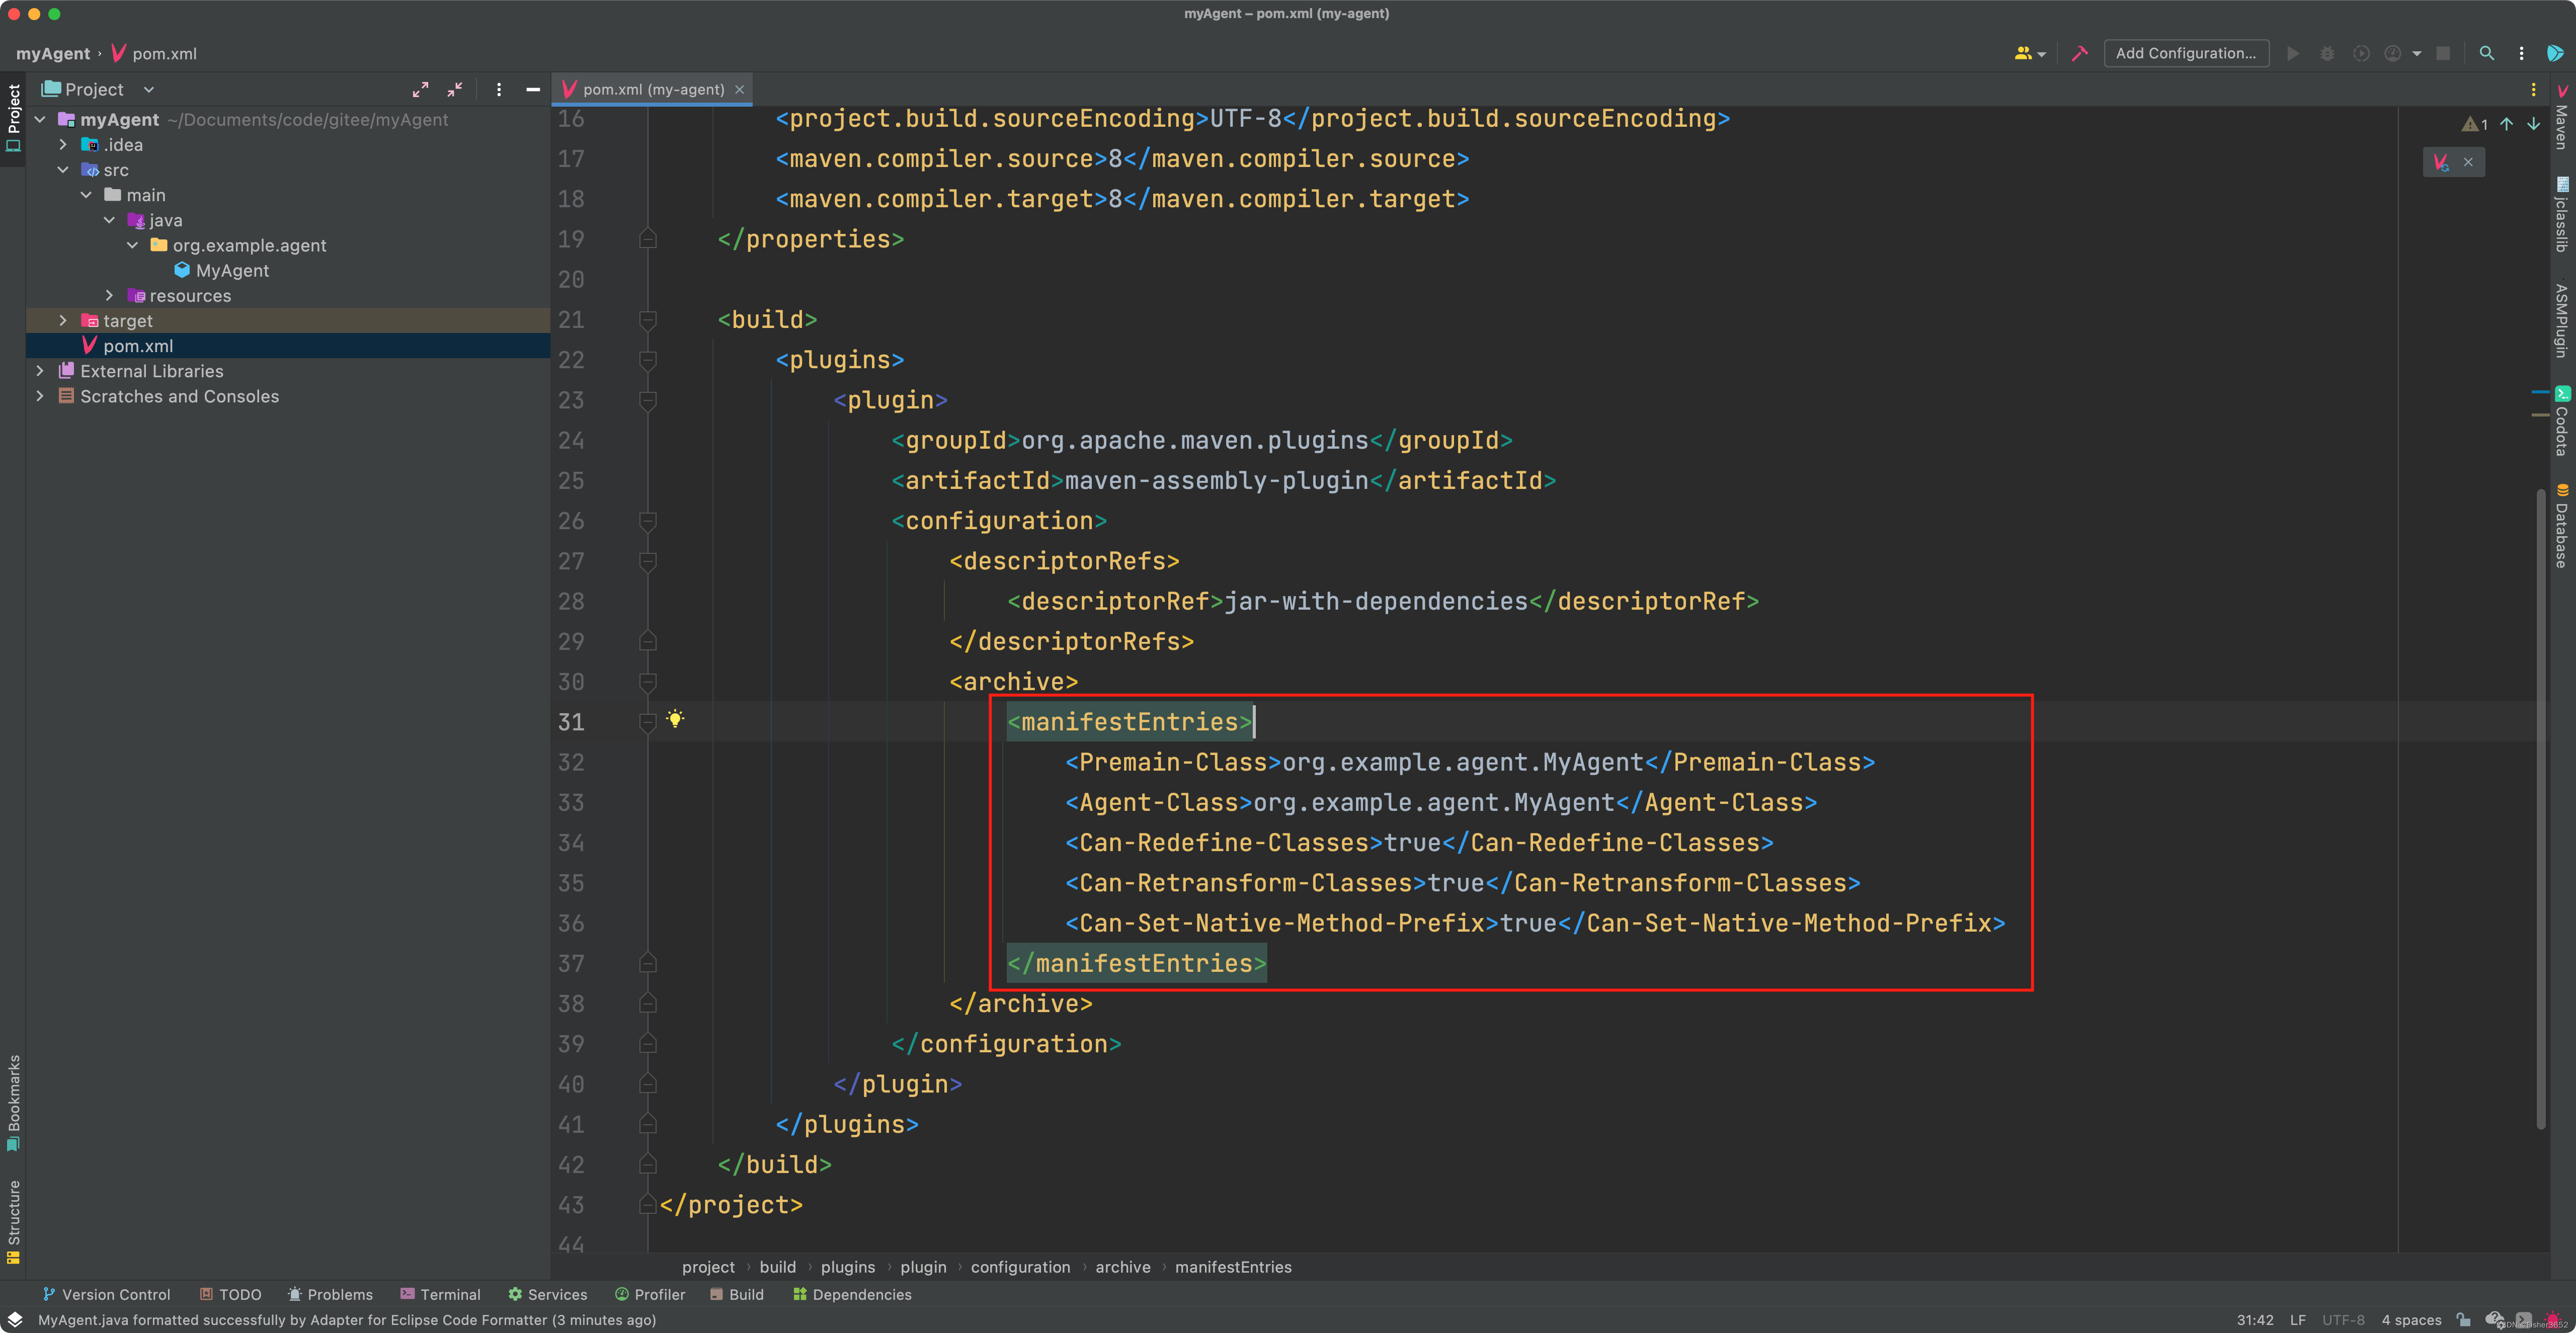Open the Dependencies tab

852,1294
